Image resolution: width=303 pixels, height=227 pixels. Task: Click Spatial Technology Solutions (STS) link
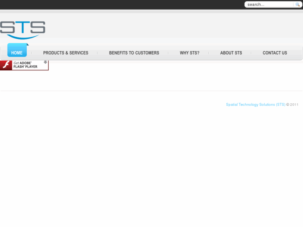(x=255, y=105)
